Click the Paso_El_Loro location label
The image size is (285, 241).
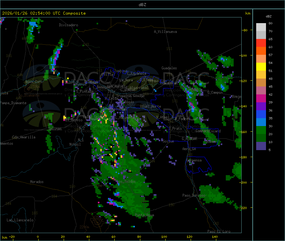[219, 231]
